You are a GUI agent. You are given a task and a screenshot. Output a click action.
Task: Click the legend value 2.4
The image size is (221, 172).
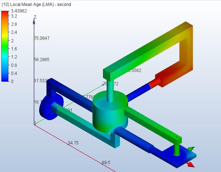[14, 32]
